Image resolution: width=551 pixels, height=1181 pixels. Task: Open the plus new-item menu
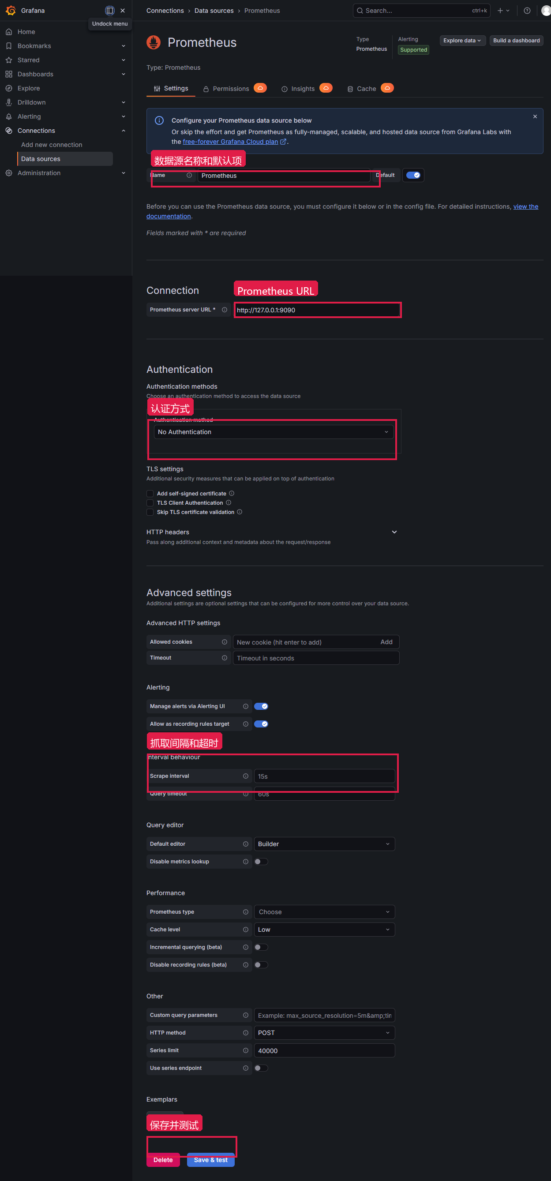click(503, 11)
